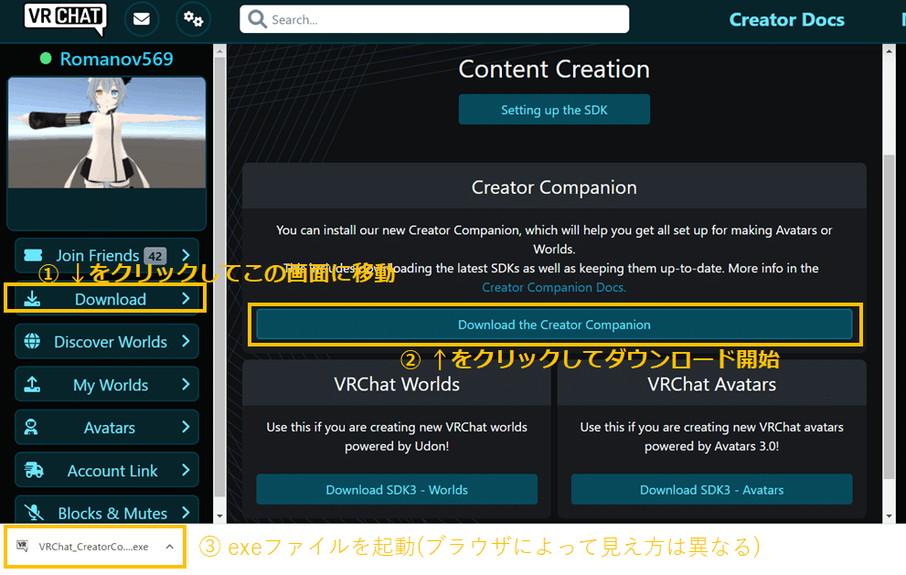Viewport: 906px width, 575px height.
Task: Expand the Blocks & Mutes chevron
Action: [186, 512]
